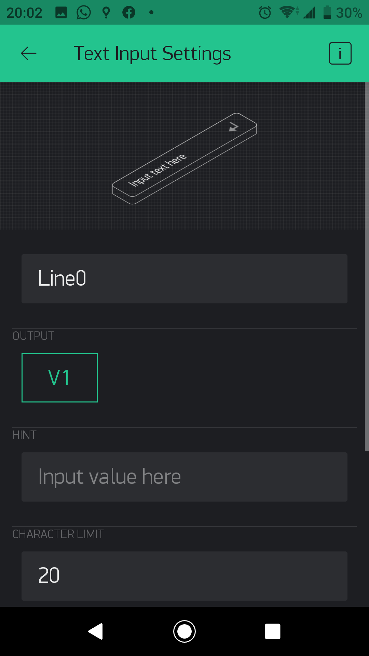Open widget info via the i icon
Viewport: 369px width, 656px height.
(x=340, y=53)
